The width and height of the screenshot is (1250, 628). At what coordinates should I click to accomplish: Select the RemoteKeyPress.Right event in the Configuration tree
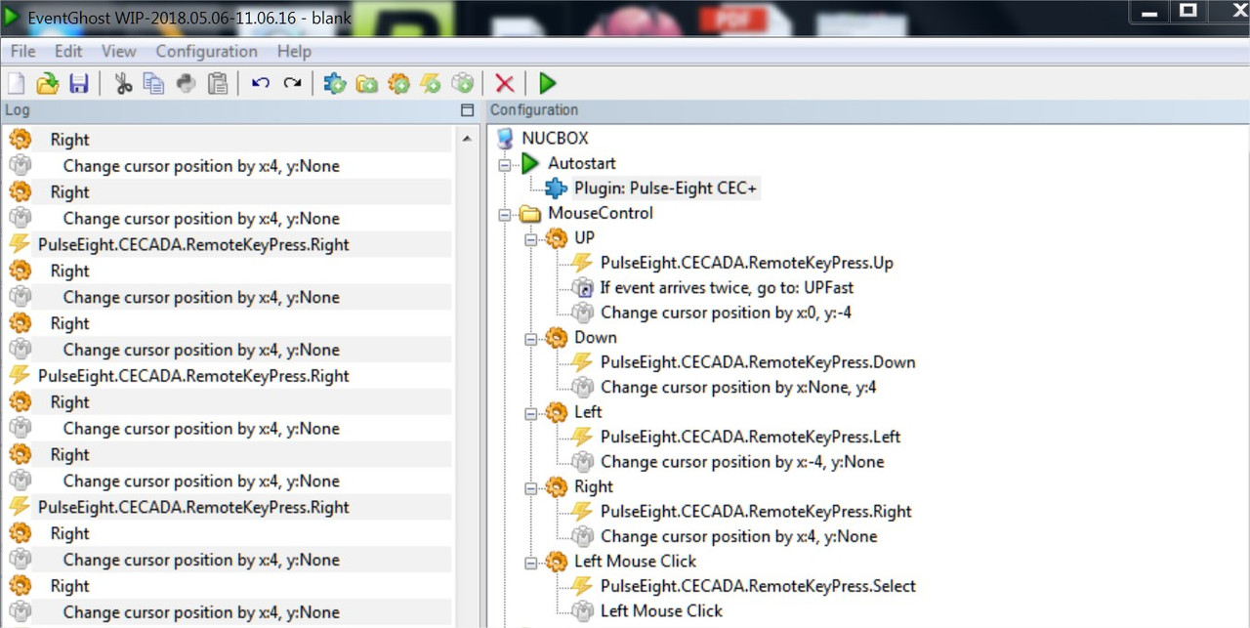tap(756, 511)
